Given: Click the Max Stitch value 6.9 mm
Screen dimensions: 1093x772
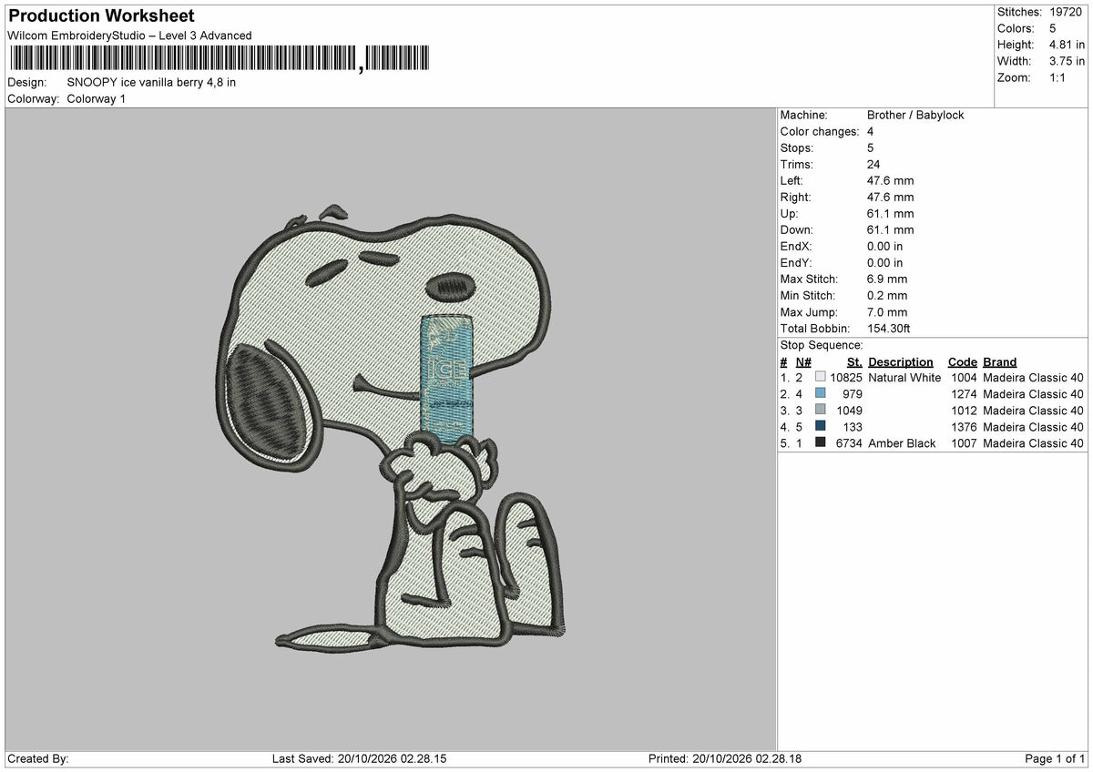Looking at the screenshot, I should point(887,279).
